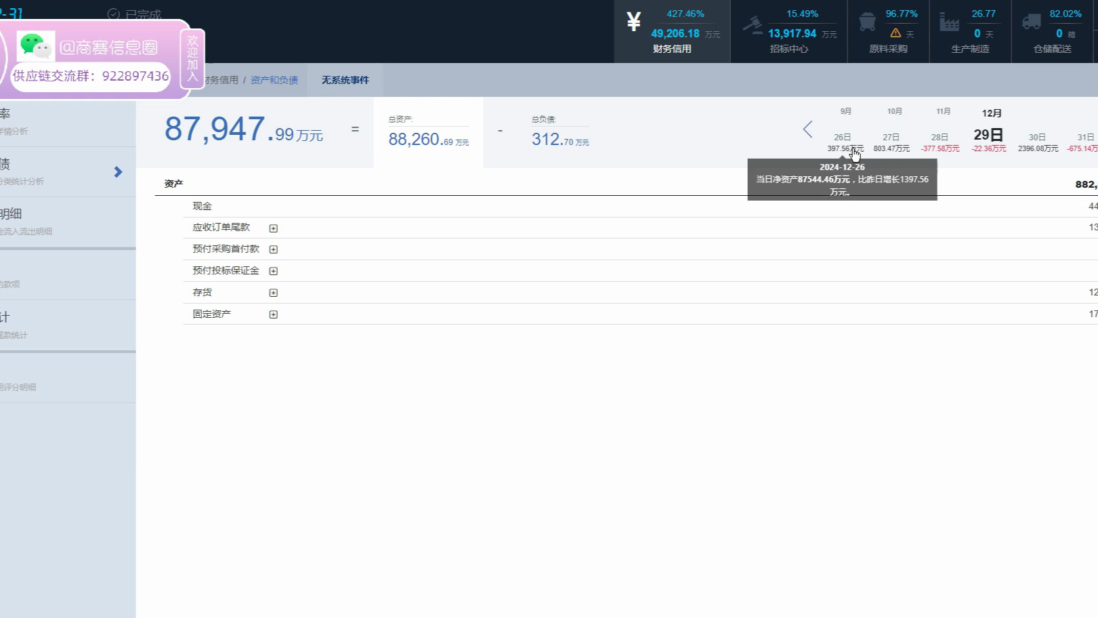Select the 29日 date in timeline
This screenshot has width=1098, height=618.
click(988, 135)
